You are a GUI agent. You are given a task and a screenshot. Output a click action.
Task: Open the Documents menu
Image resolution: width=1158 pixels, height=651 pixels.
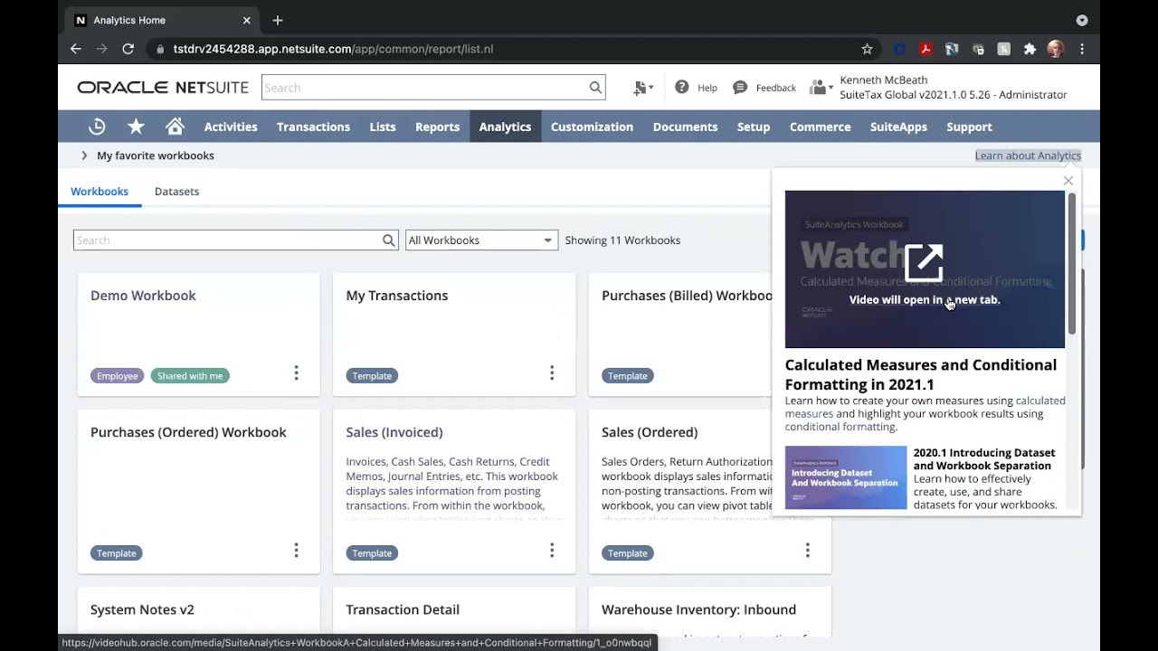685,127
